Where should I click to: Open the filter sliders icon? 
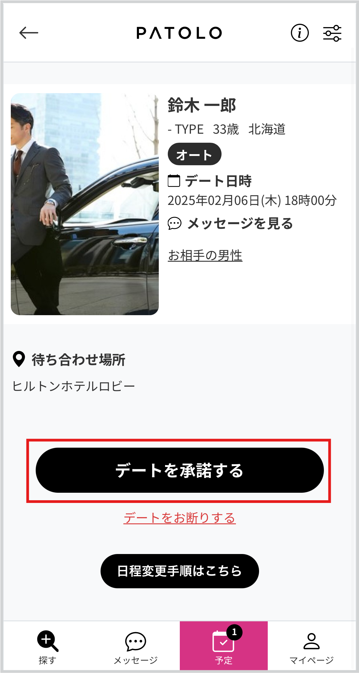[x=332, y=33]
